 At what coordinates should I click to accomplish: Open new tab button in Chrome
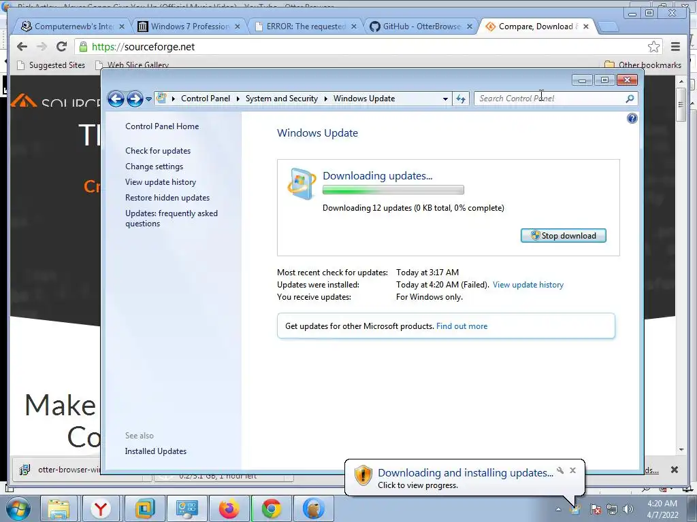tap(608, 27)
